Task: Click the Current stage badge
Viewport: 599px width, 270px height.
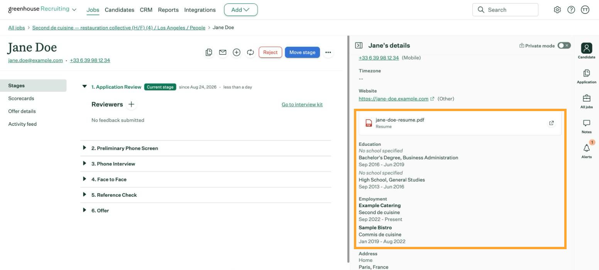Action: [x=160, y=87]
